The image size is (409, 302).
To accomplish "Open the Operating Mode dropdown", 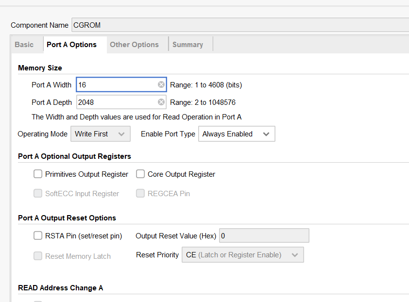I will pyautogui.click(x=100, y=134).
